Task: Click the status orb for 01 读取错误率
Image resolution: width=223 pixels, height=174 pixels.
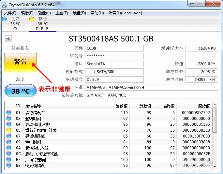Action: pyautogui.click(x=9, y=112)
